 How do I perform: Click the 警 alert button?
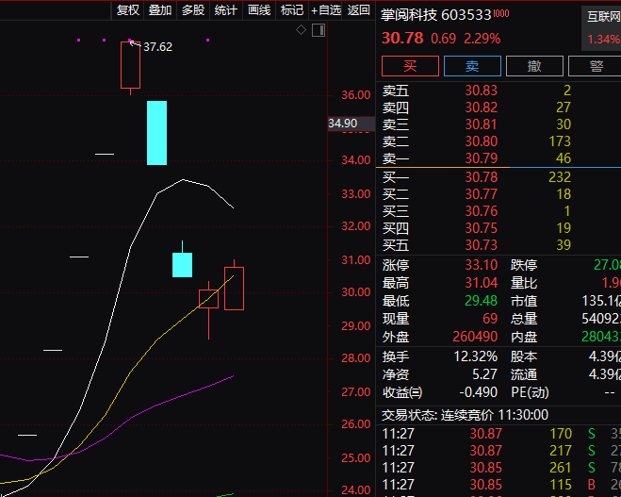click(596, 66)
